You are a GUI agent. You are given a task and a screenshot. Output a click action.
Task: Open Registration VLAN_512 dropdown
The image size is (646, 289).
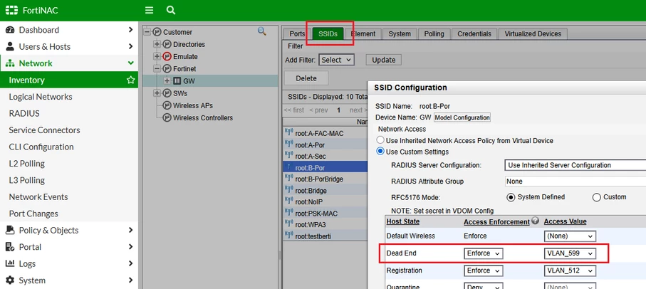tap(571, 271)
